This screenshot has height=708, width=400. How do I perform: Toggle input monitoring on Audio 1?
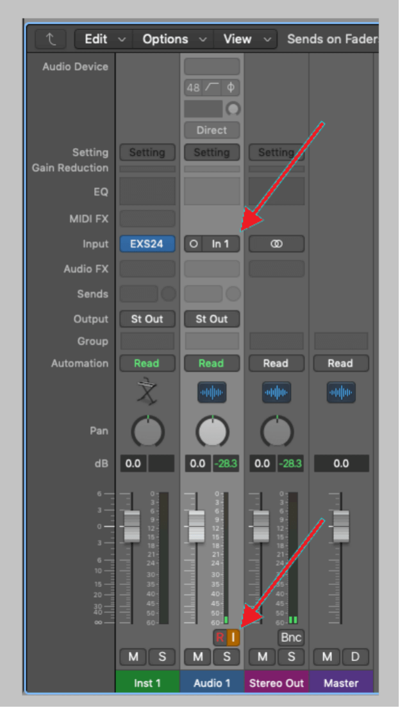tap(233, 637)
